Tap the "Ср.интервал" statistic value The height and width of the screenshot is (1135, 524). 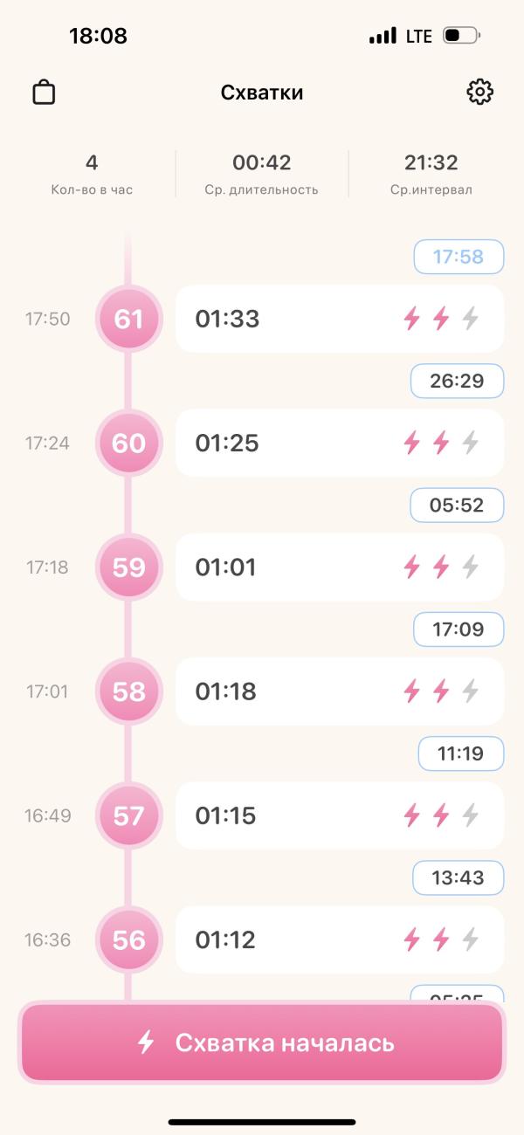431,163
